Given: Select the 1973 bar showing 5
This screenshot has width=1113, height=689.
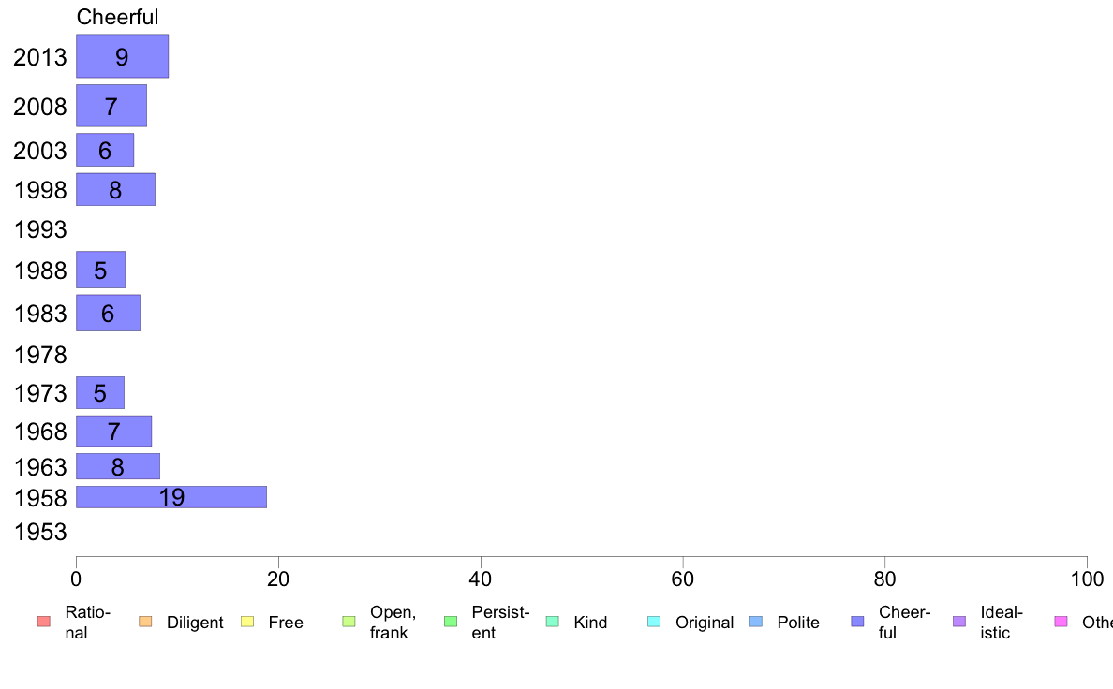Looking at the screenshot, I should tap(100, 393).
